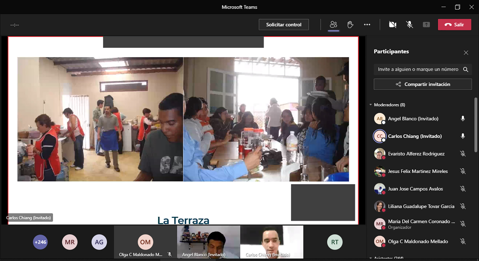Click the share content icon

coord(426,25)
